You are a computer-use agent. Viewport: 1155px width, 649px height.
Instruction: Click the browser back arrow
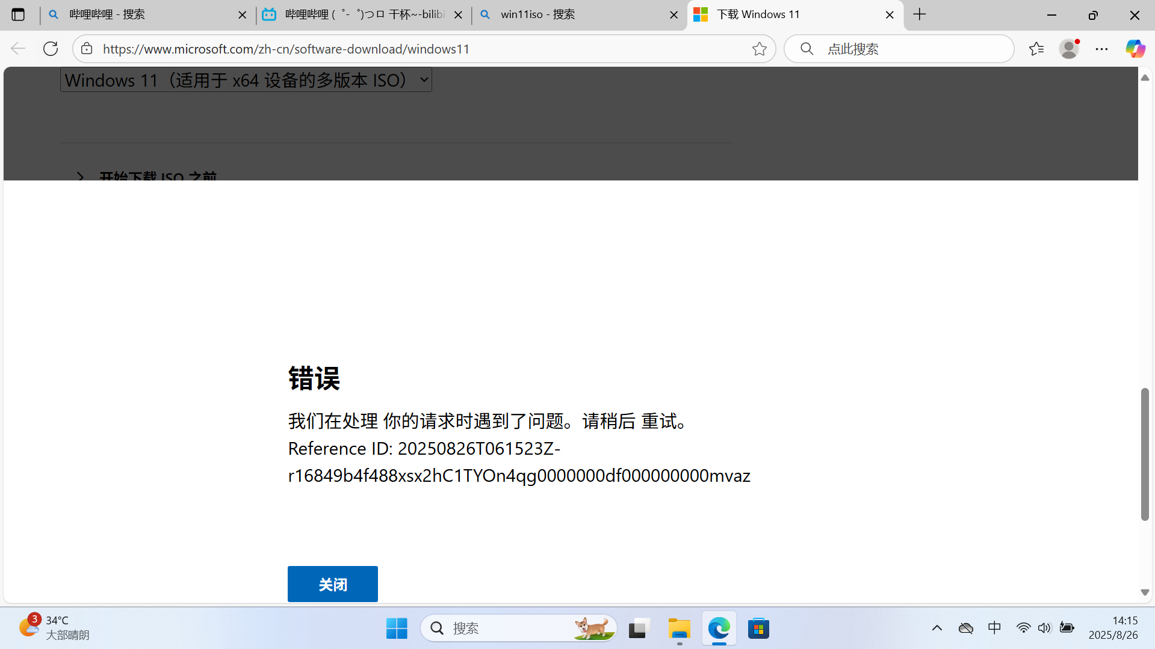coord(18,49)
